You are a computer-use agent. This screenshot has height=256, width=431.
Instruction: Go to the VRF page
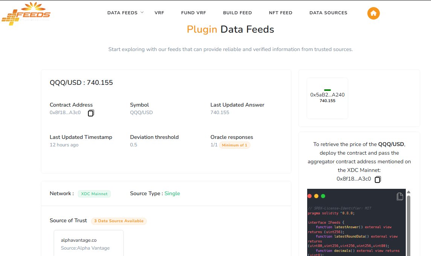tap(159, 13)
